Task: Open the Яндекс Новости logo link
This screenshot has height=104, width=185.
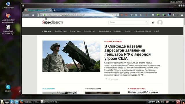Action: (x=53, y=22)
